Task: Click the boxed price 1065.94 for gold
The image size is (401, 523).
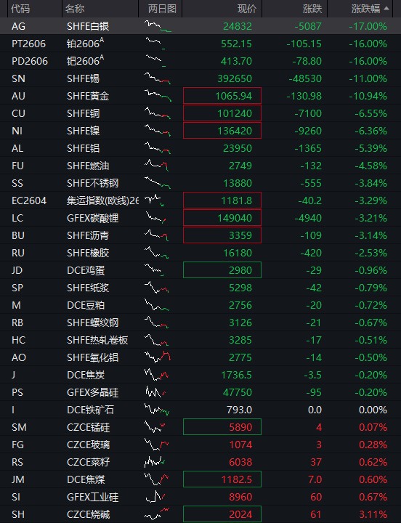Action: [222, 96]
